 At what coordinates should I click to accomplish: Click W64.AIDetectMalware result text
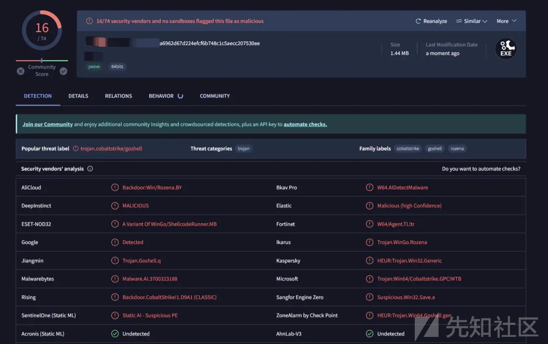coord(403,188)
